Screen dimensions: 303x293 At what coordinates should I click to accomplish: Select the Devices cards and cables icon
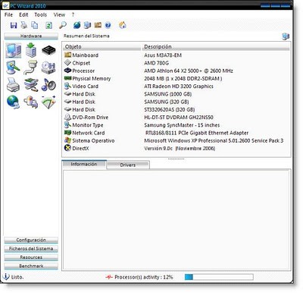click(31, 85)
